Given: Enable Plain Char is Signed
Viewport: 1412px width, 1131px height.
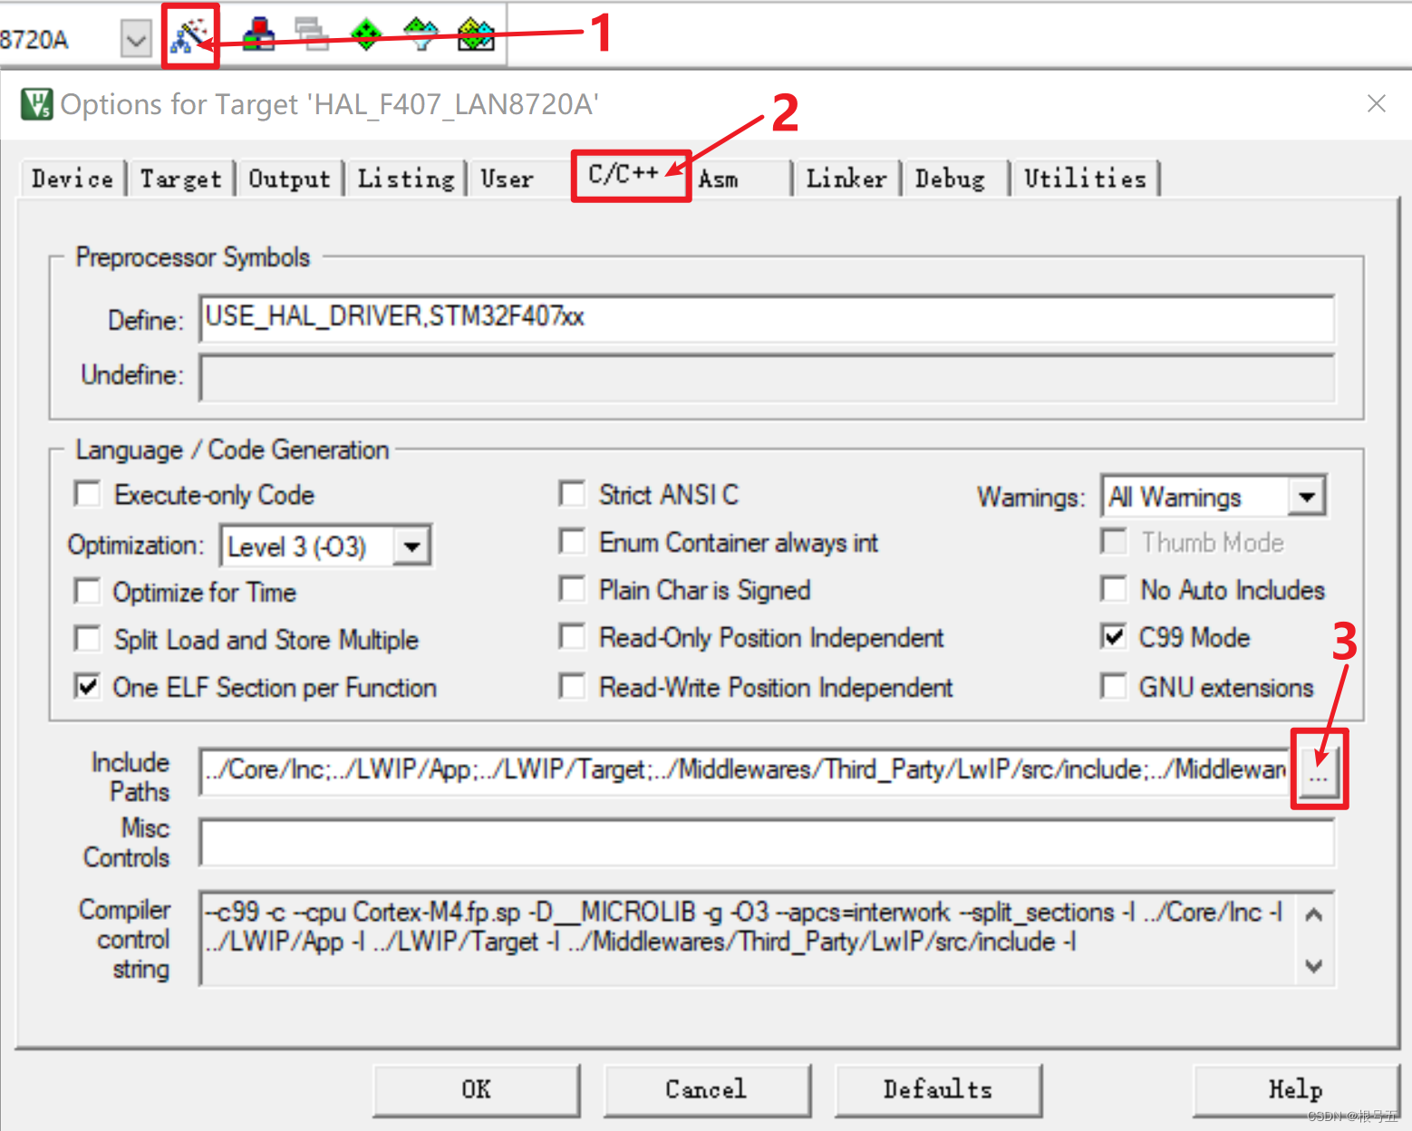Looking at the screenshot, I should [572, 589].
